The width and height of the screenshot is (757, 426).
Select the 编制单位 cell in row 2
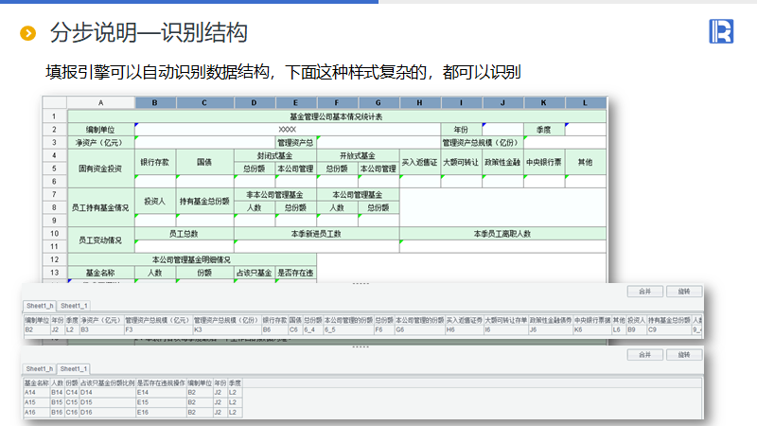click(x=100, y=129)
